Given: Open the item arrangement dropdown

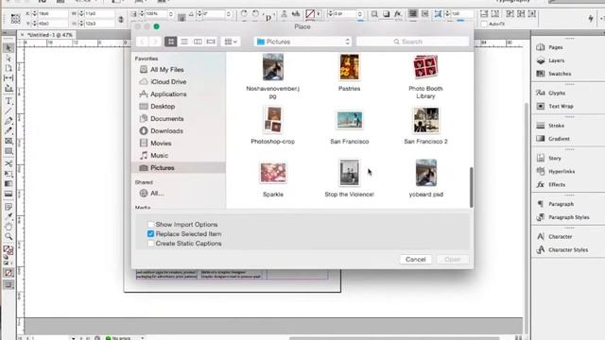Looking at the screenshot, I should pos(231,42).
